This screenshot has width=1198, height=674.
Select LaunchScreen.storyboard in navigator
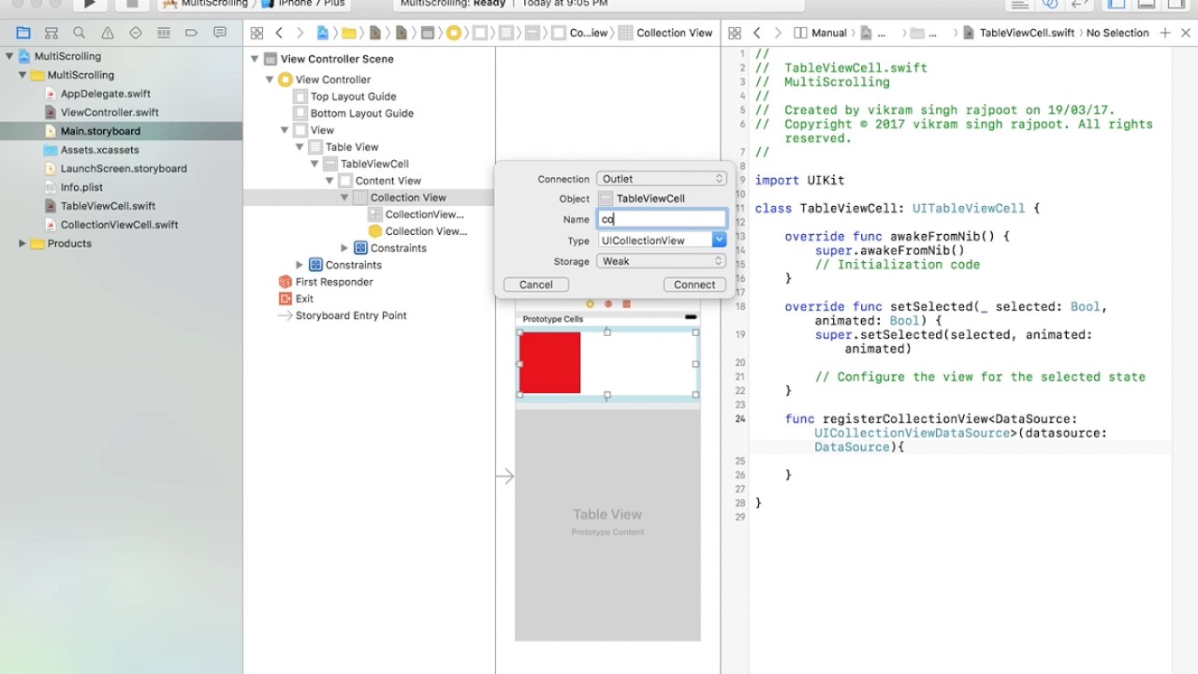point(124,168)
